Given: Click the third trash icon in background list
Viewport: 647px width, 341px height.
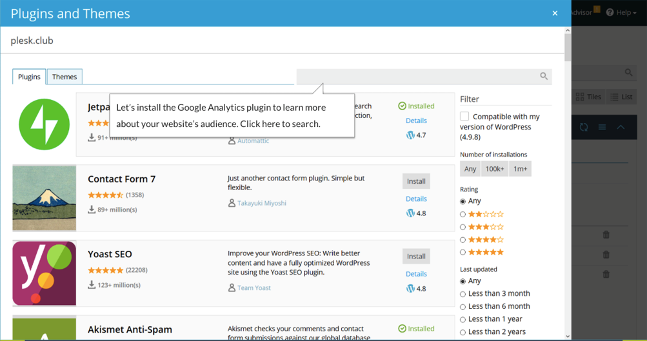Looking at the screenshot, I should tap(606, 274).
